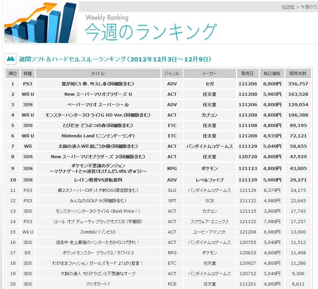
Task: Click the genre RPG in rank 9 row
Action: [x=172, y=168]
